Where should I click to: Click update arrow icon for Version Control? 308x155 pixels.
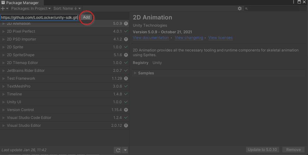pos(126,110)
